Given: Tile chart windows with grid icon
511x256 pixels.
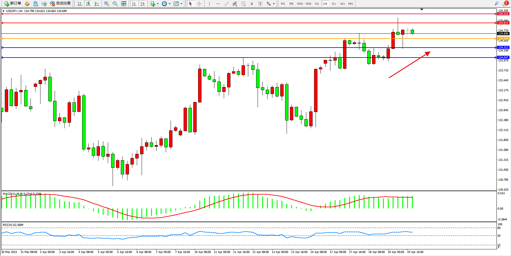Looking at the screenshot, I should [124, 4].
